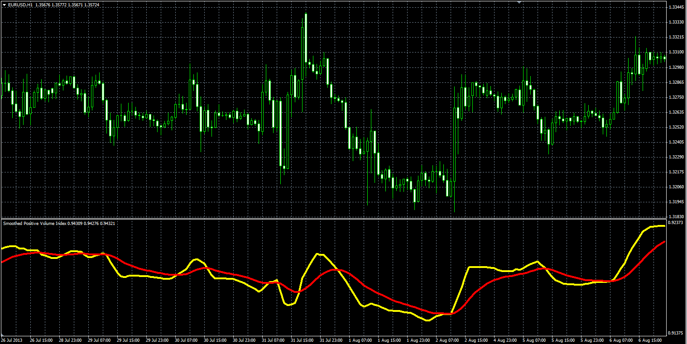Image resolution: width=687 pixels, height=344 pixels.
Task: Select the 1.33100 price scale label
Action: (676, 52)
